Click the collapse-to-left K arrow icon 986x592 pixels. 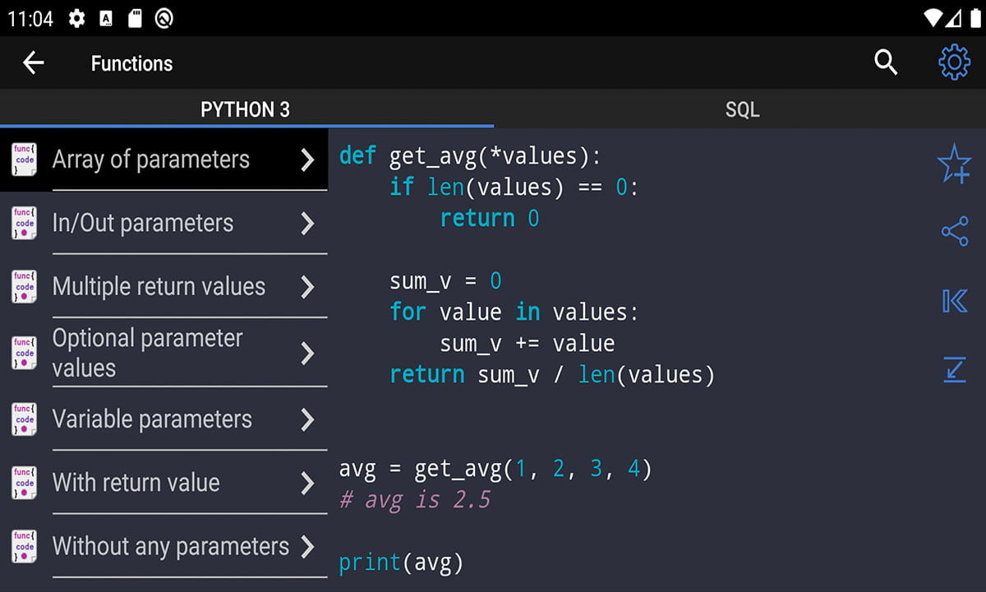click(954, 301)
